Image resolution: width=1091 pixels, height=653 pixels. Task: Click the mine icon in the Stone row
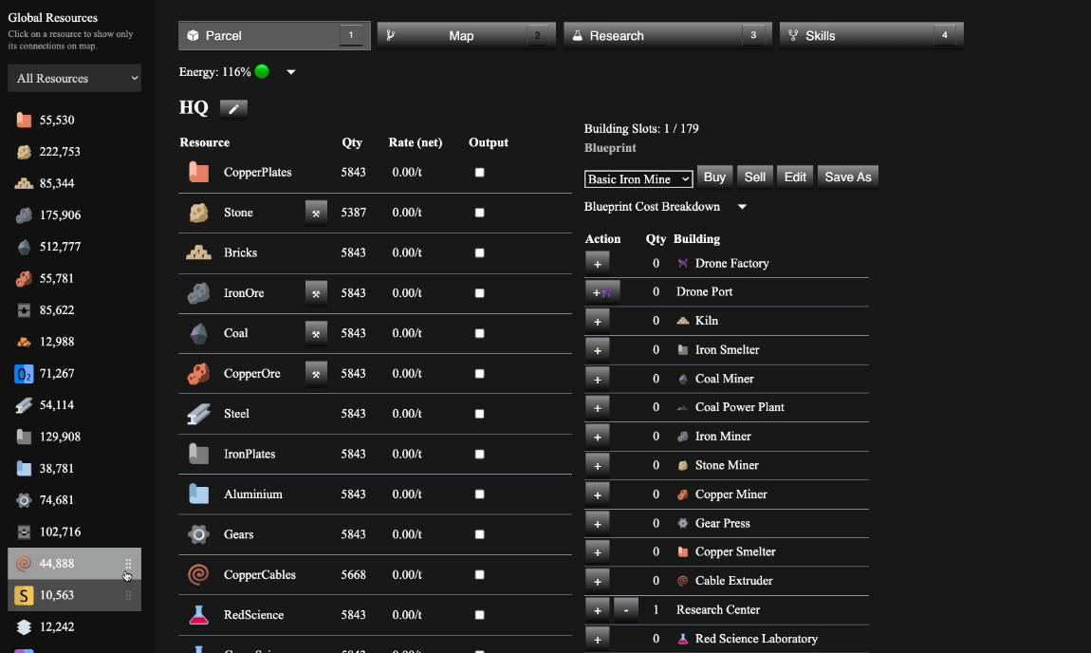point(316,213)
